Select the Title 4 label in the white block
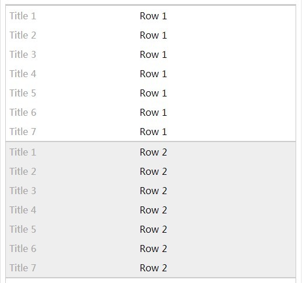 point(23,74)
